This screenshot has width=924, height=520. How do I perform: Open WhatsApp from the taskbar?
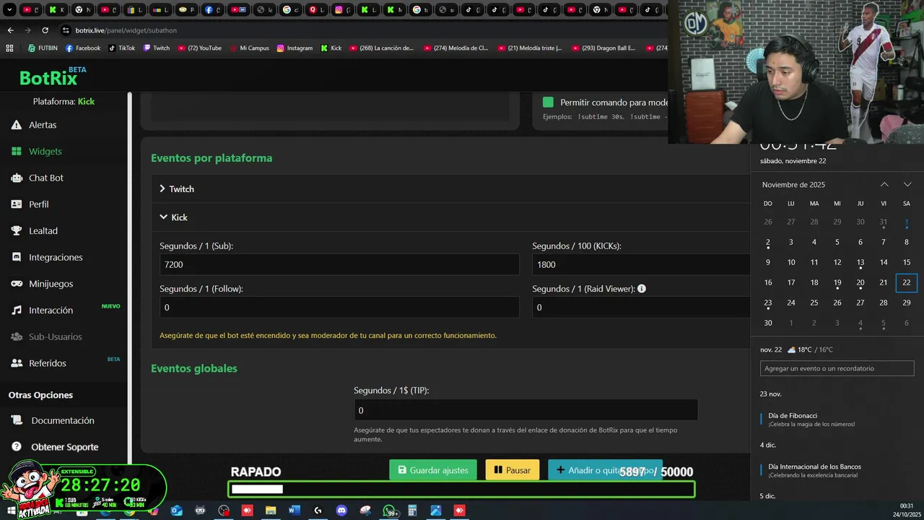[x=390, y=511]
